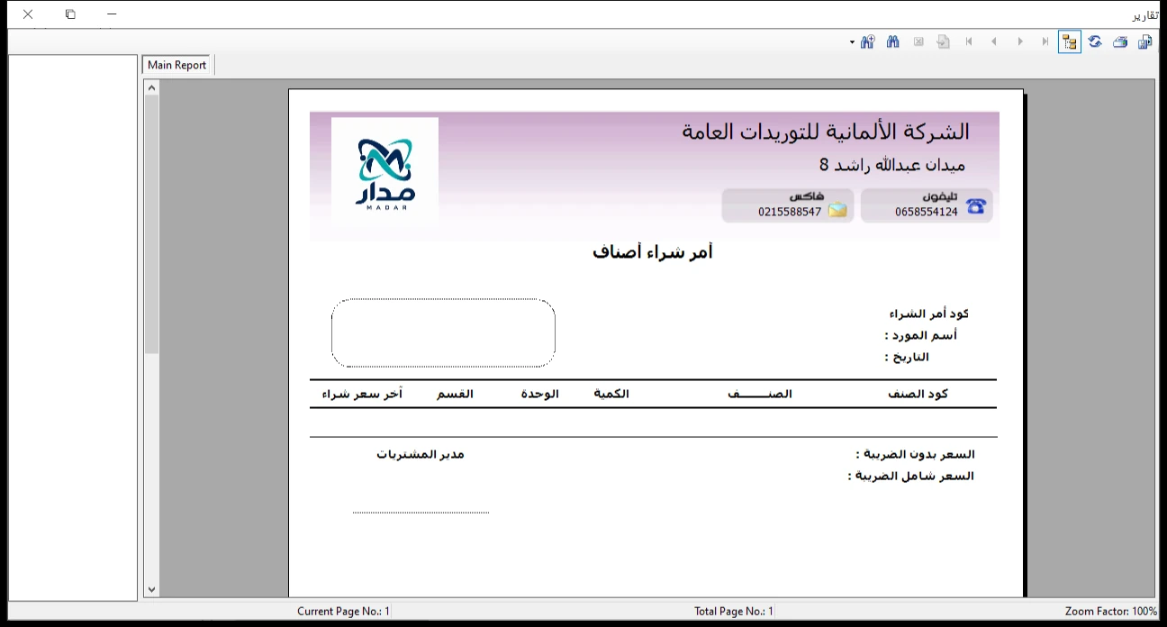This screenshot has width=1167, height=627.
Task: Click the السعر شامل الضريبة label
Action: pos(911,476)
